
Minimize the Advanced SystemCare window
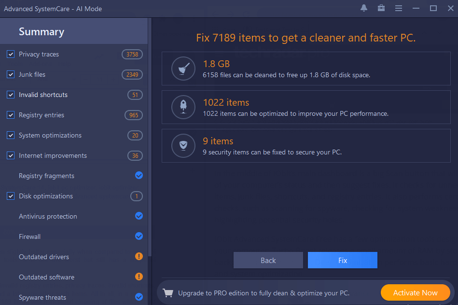[416, 8]
